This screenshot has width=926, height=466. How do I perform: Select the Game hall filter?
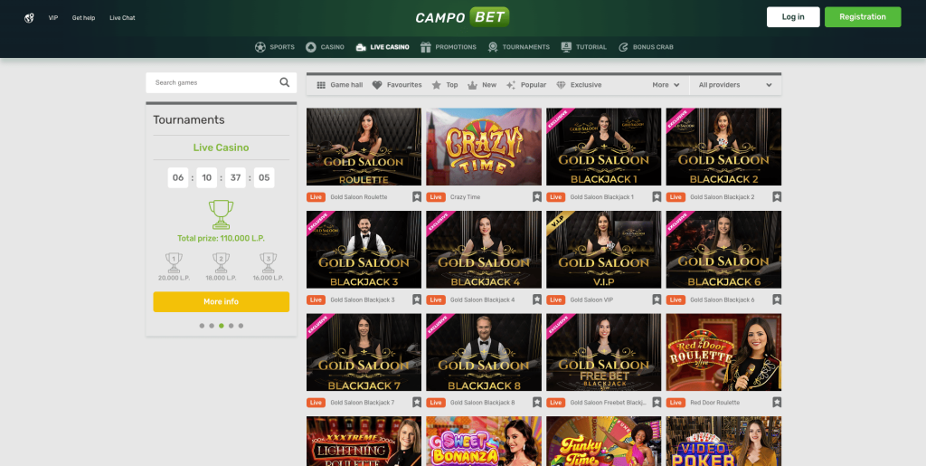[340, 85]
